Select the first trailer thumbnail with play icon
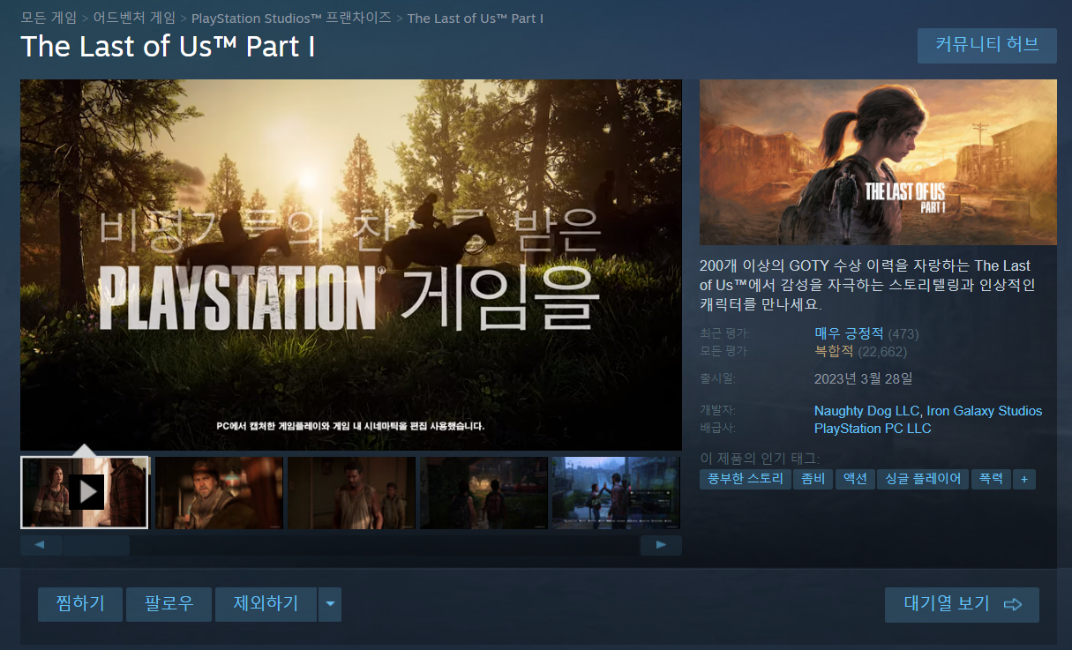Viewport: 1072px width, 650px height. tap(85, 492)
